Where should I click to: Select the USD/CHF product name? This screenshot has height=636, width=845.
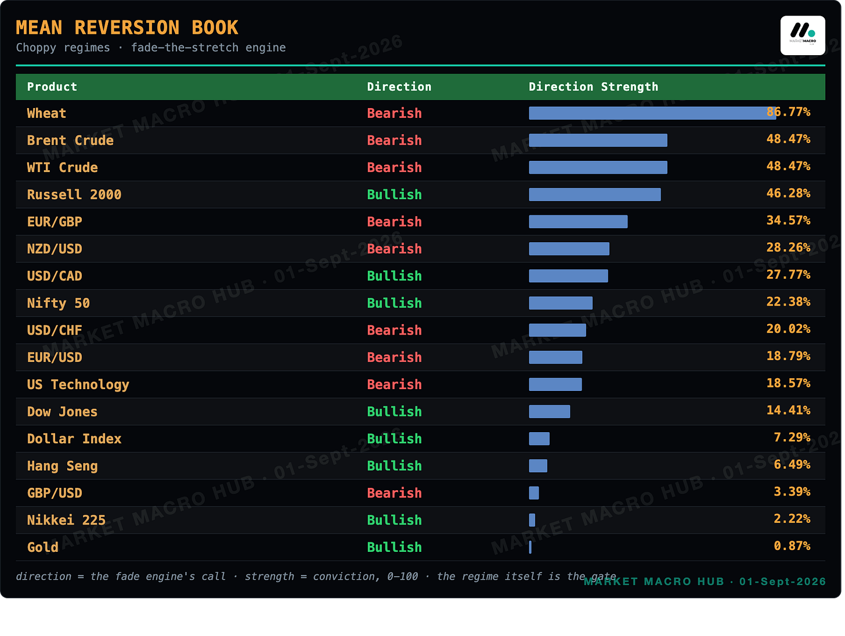pyautogui.click(x=55, y=330)
